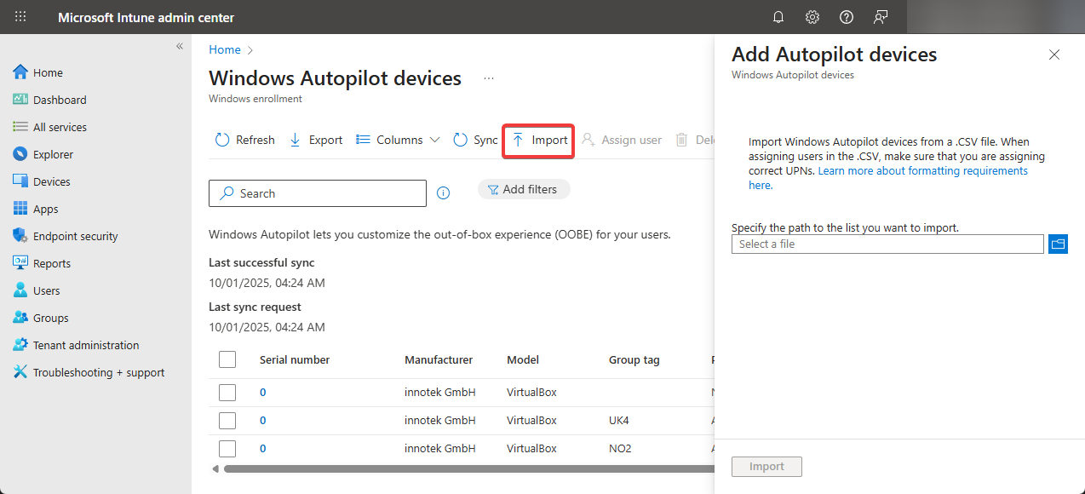This screenshot has width=1085, height=494.
Task: Click the help question mark icon
Action: pos(847,17)
